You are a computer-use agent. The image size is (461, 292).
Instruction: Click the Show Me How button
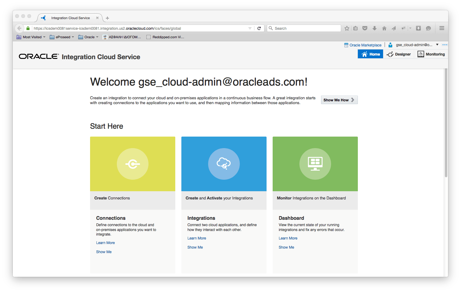tap(339, 100)
